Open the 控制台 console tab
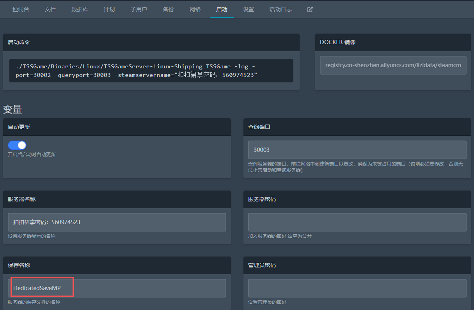The height and width of the screenshot is (310, 474). click(x=21, y=9)
